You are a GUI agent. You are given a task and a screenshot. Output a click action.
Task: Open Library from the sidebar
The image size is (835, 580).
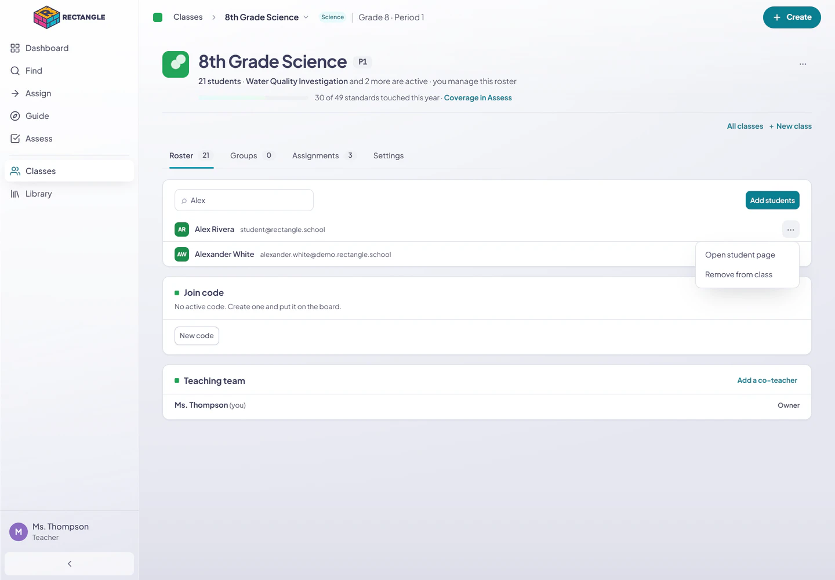pos(69,194)
